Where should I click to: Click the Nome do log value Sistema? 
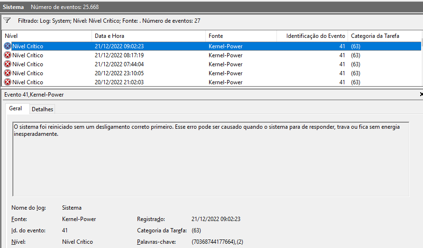click(72, 208)
